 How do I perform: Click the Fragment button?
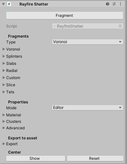(64, 16)
